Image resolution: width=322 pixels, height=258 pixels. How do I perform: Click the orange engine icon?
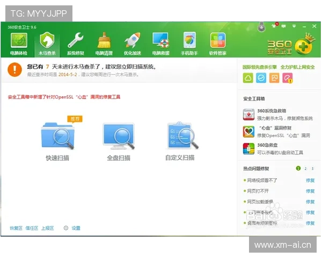274,78
